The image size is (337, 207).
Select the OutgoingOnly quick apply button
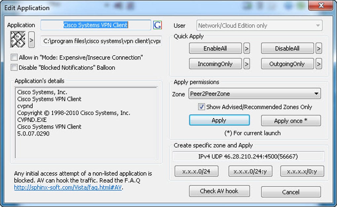point(287,64)
